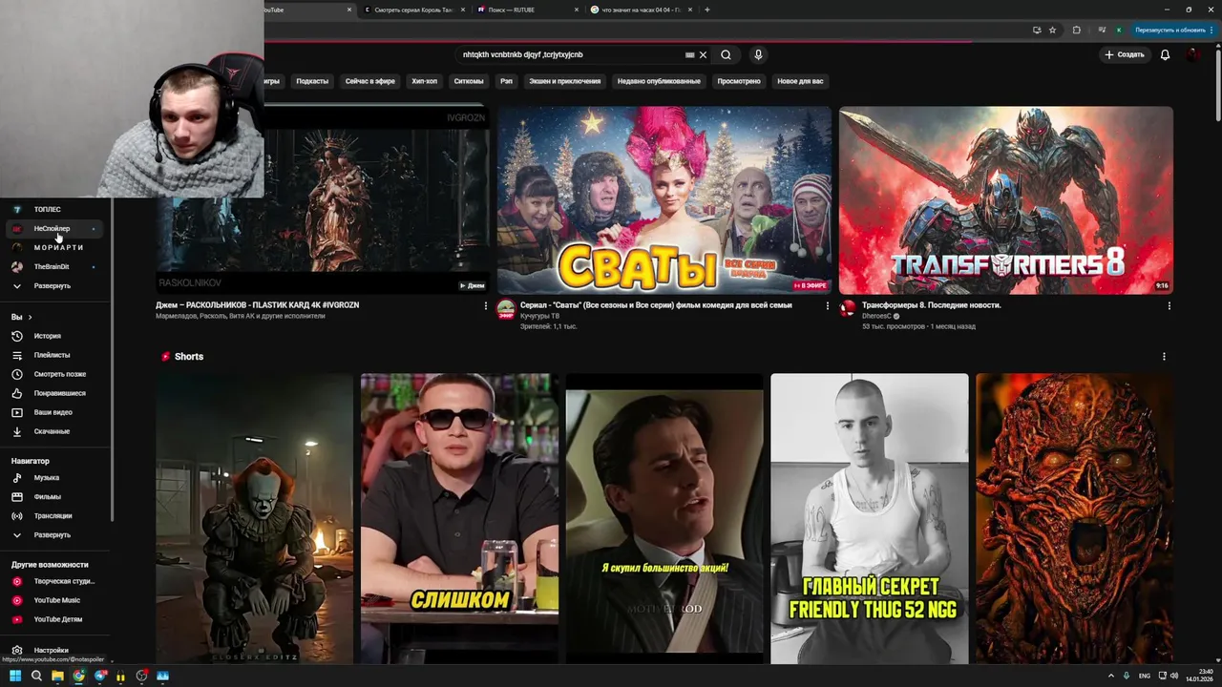This screenshot has height=687, width=1222.
Task: Open Windows Start menu
Action: [15, 676]
